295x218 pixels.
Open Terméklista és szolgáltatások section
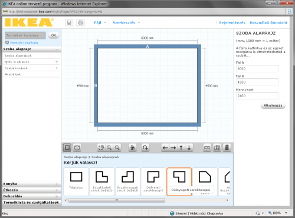[x=32, y=202]
